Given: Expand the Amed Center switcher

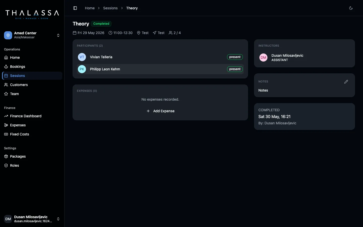Looking at the screenshot, I should pyautogui.click(x=58, y=35).
